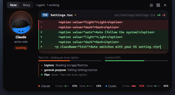Click the added hint paragraph line
Image resolution: width=175 pixels, height=95 pixels.
point(103,47)
